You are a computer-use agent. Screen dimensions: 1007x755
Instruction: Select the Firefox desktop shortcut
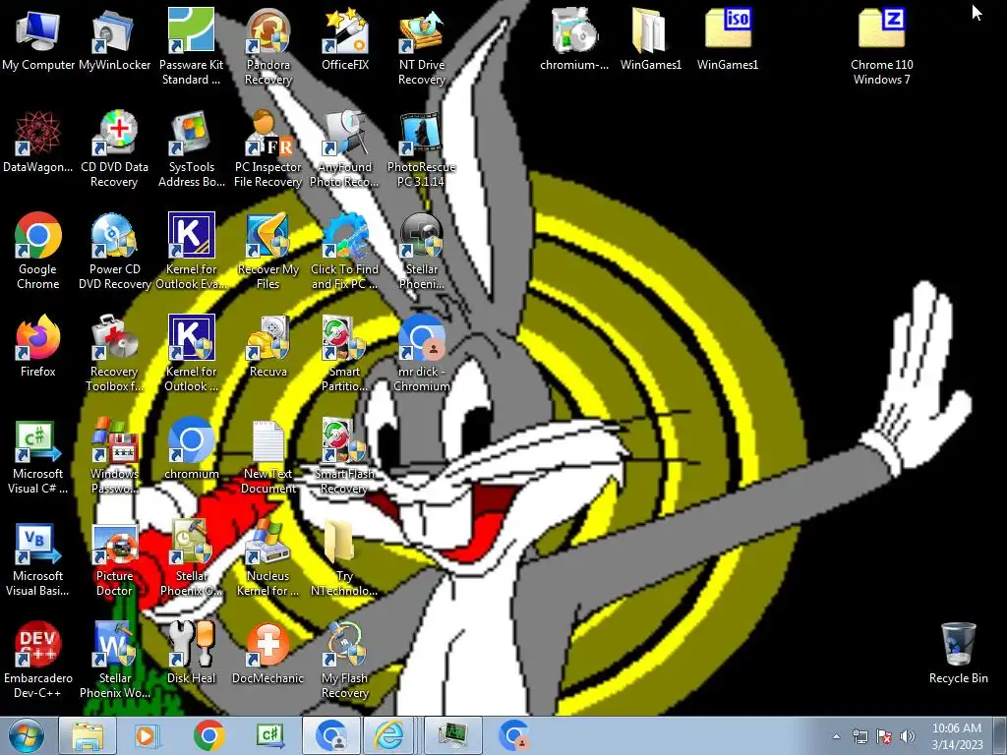click(38, 347)
